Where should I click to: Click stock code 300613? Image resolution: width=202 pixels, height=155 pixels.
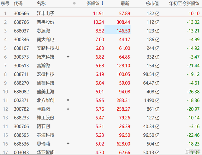(21, 66)
